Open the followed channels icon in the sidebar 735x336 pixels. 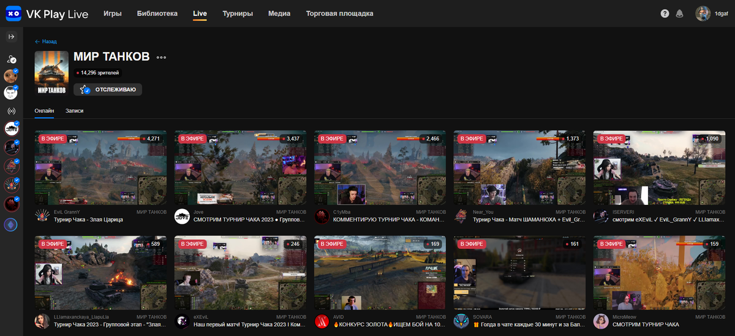(11, 59)
